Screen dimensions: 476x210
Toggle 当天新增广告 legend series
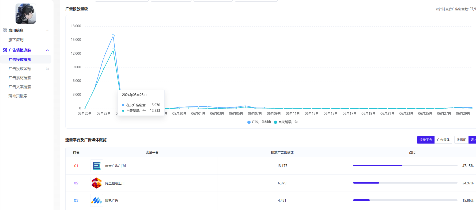coord(286,122)
